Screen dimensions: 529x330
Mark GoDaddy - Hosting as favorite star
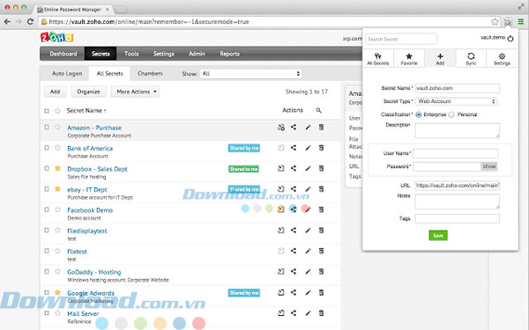tap(57, 271)
